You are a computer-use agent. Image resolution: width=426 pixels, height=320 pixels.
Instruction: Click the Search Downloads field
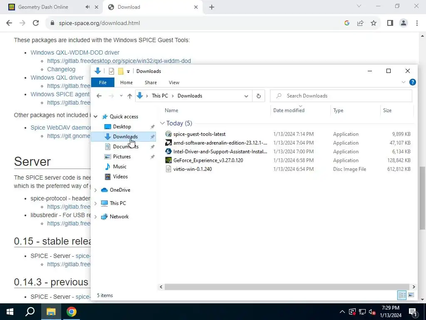[341, 96]
